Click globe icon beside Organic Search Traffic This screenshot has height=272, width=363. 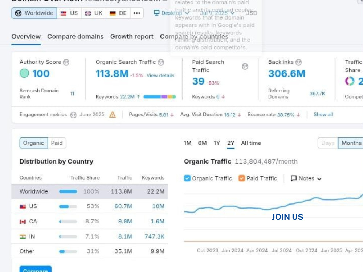(x=161, y=62)
